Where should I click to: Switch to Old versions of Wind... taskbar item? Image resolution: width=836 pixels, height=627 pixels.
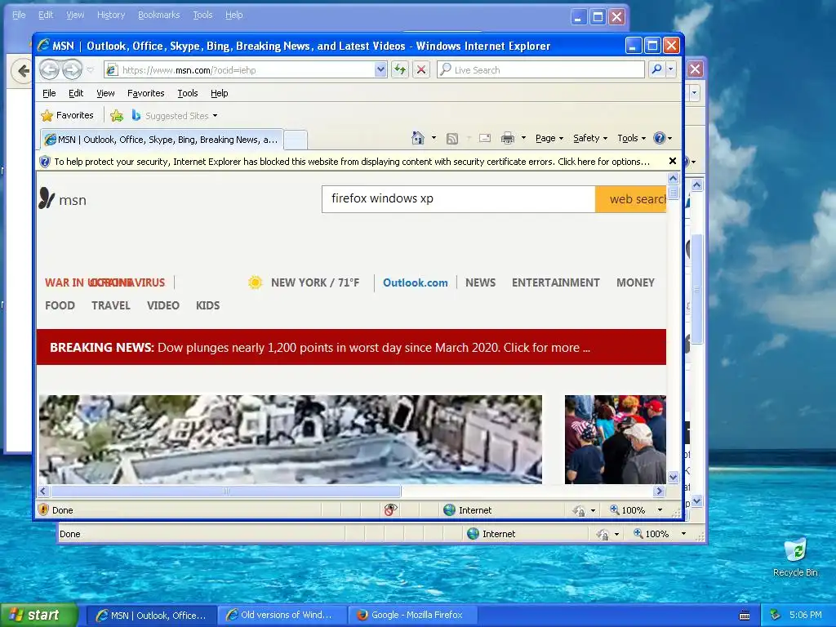coord(282,615)
